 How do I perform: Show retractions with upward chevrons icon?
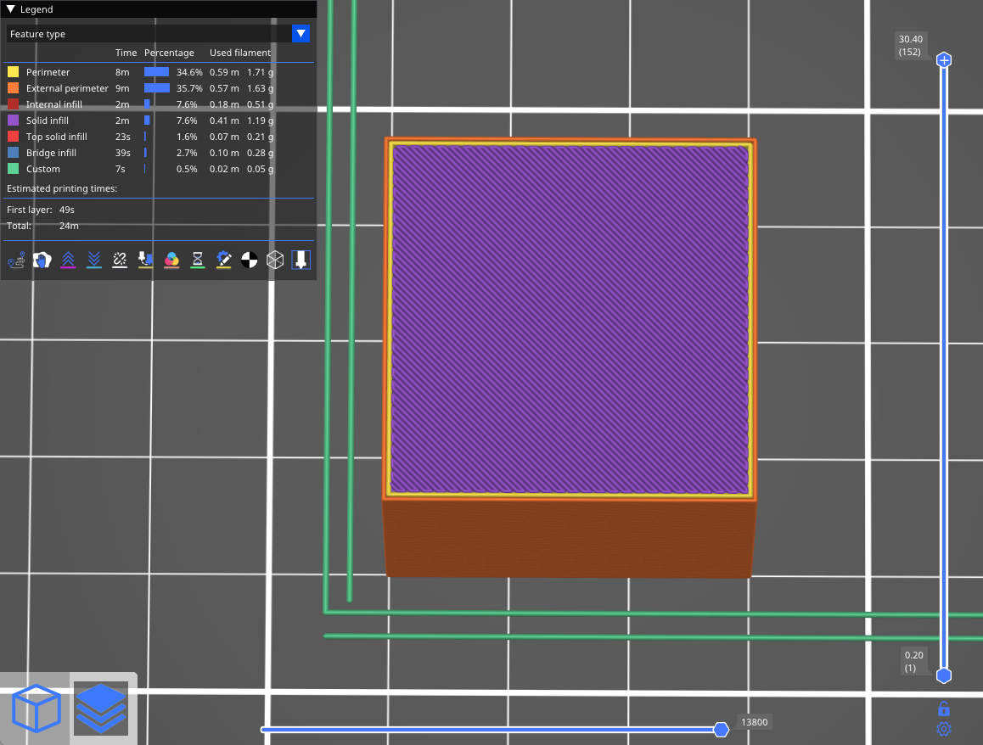pos(68,260)
